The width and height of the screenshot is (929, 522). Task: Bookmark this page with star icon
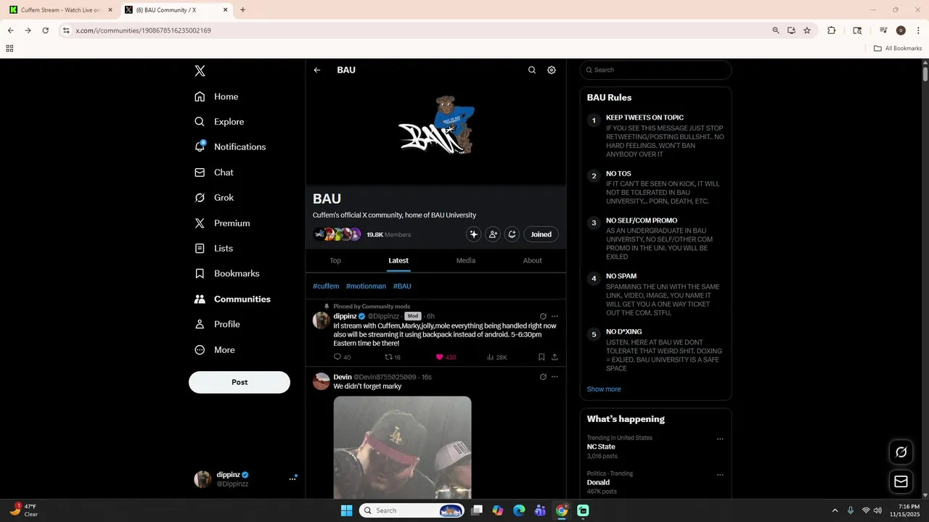pyautogui.click(x=807, y=30)
